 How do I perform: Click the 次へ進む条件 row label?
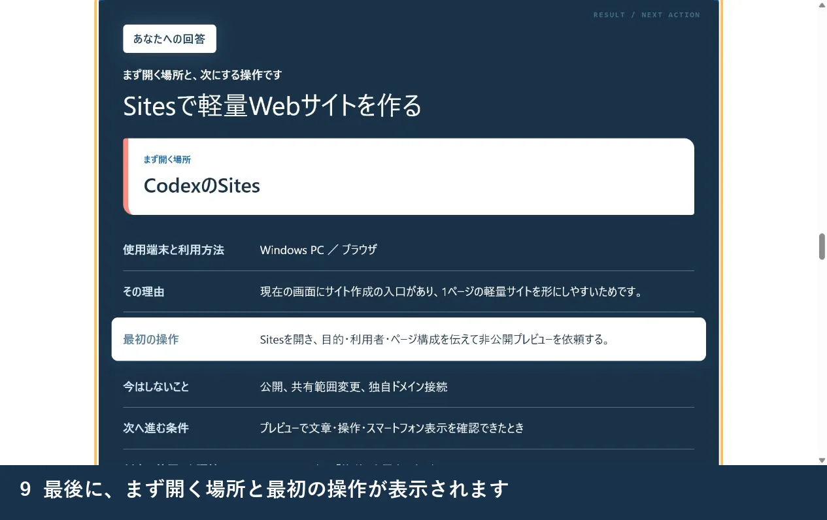click(x=156, y=428)
